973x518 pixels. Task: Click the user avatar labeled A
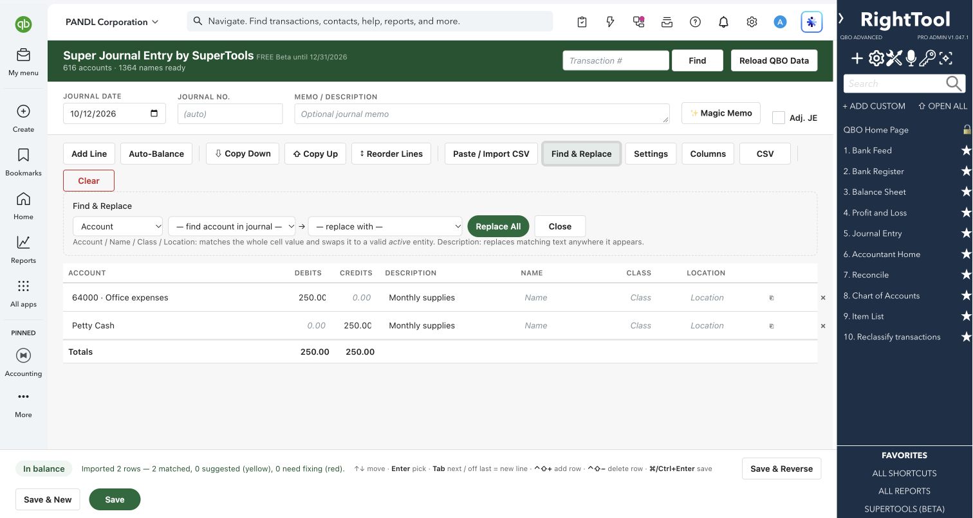click(780, 22)
